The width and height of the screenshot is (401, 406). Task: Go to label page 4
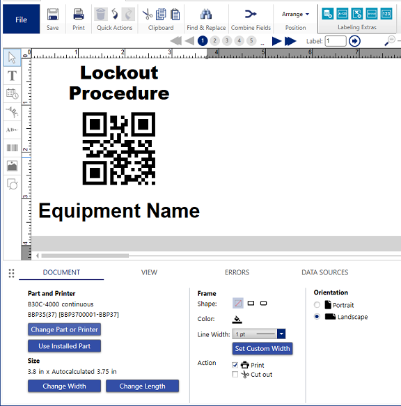click(x=239, y=40)
